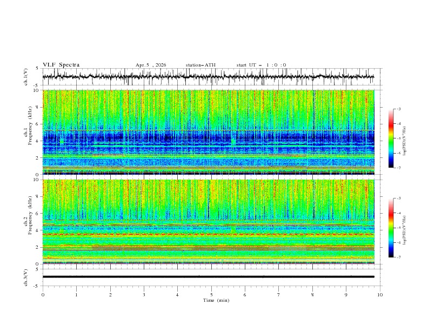This screenshot has height=331, width=428.
Task: Select the "Apr.5 , 2026" date text
Action: (151, 65)
